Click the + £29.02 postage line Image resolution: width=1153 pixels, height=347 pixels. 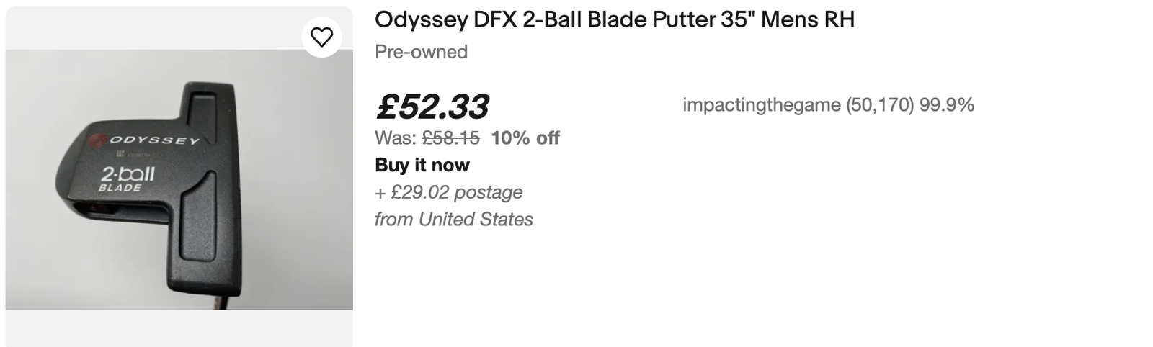pyautogui.click(x=448, y=192)
